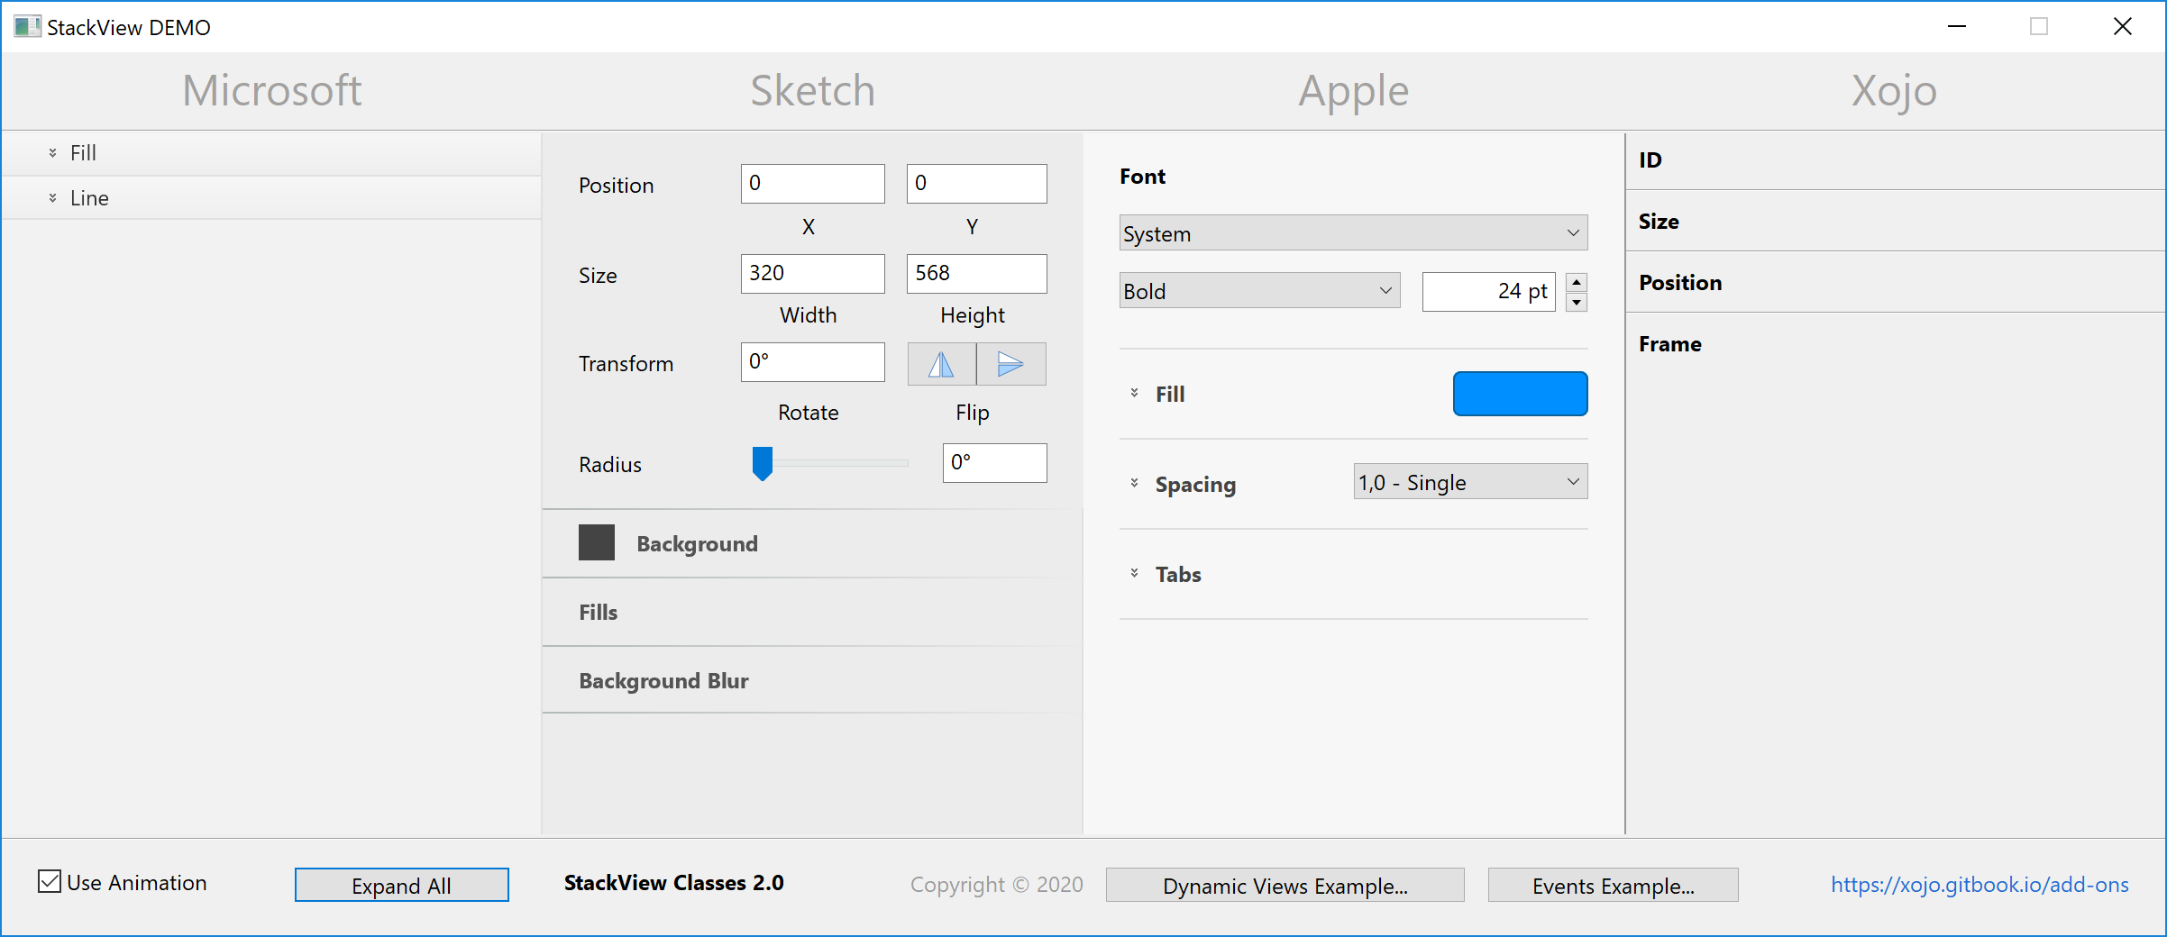Viewport: 2167px width, 937px height.
Task: Click the Rotate field showing 0°
Action: (x=812, y=361)
